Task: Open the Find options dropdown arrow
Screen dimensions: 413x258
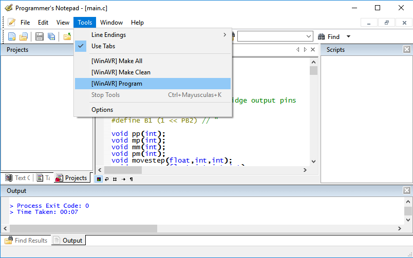Action: pos(348,36)
